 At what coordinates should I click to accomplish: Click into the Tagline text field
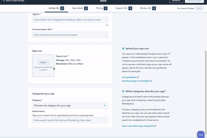click(70, 20)
